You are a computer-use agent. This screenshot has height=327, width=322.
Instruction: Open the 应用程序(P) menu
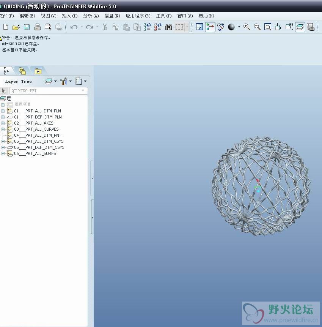[x=138, y=16]
